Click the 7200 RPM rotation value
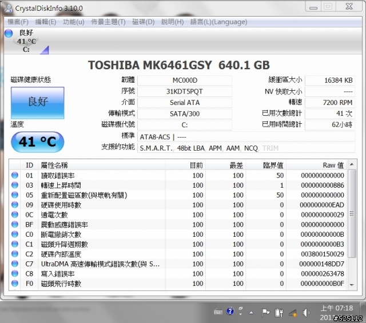 coord(330,103)
